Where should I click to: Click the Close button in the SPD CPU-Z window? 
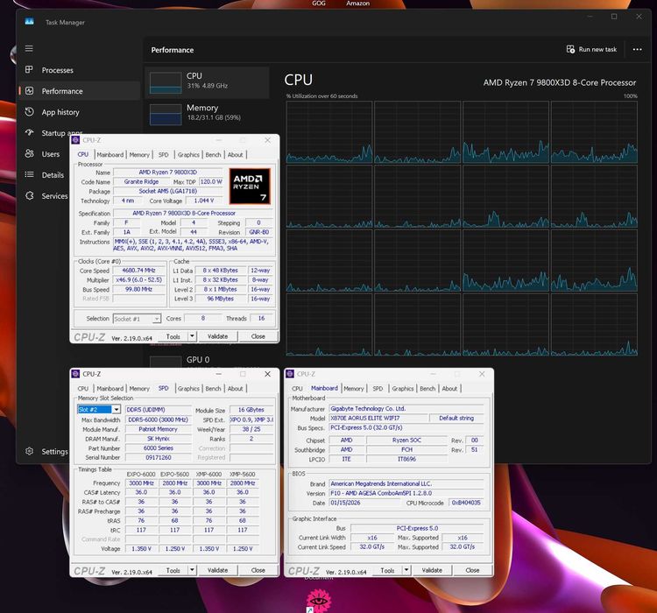click(x=258, y=570)
